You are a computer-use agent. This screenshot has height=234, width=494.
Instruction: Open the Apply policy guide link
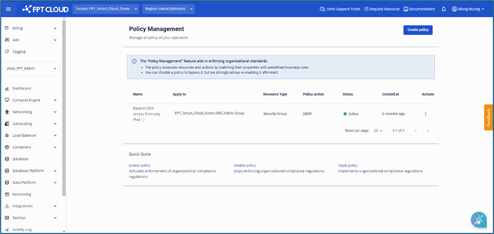[348, 166]
